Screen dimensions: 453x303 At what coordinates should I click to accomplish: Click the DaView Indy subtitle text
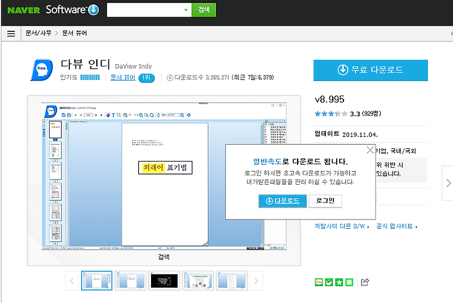pos(133,67)
